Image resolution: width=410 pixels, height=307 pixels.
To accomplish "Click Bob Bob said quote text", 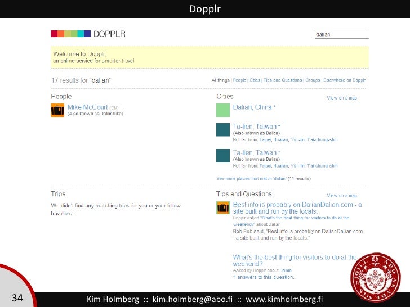I will [x=297, y=234].
